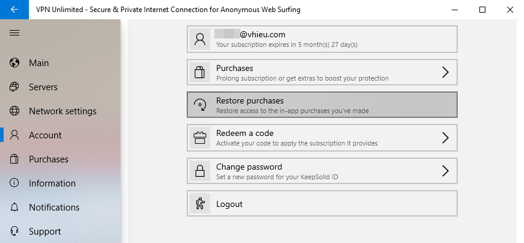
Task: Open the account email profile card
Action: click(322, 39)
